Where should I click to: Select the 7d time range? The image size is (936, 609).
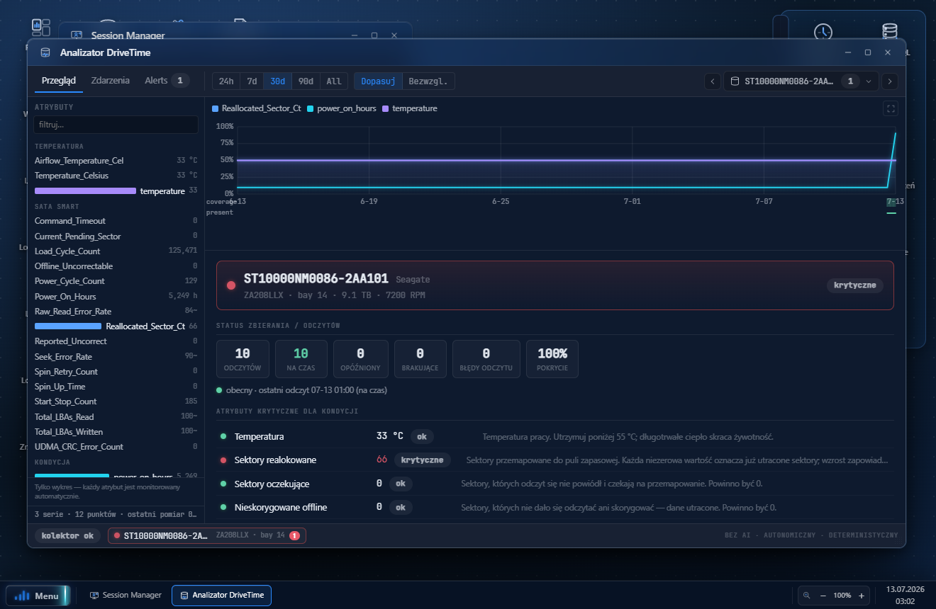click(252, 81)
